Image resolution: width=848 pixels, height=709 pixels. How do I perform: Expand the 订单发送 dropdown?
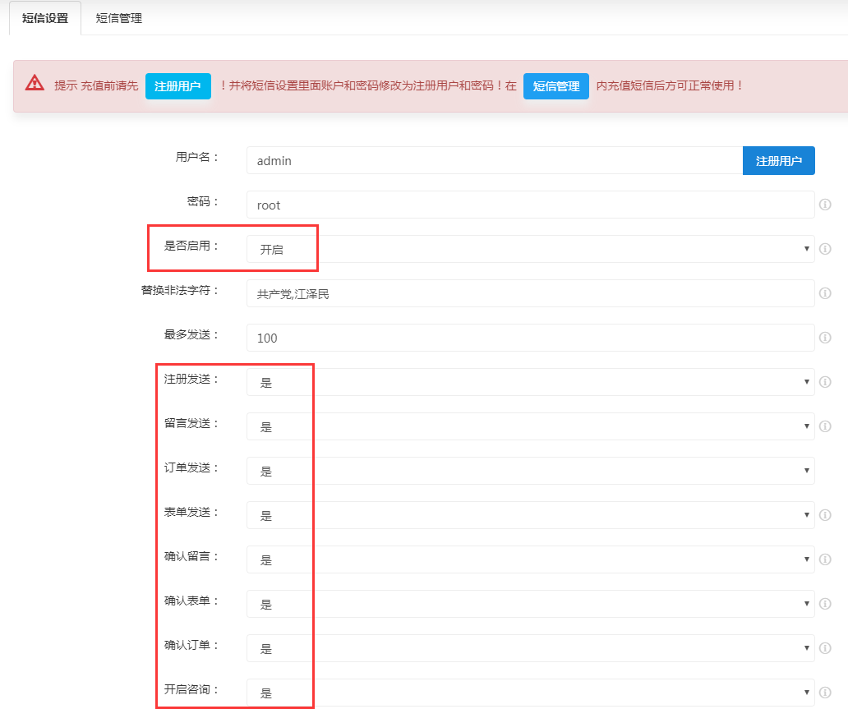[x=530, y=471]
